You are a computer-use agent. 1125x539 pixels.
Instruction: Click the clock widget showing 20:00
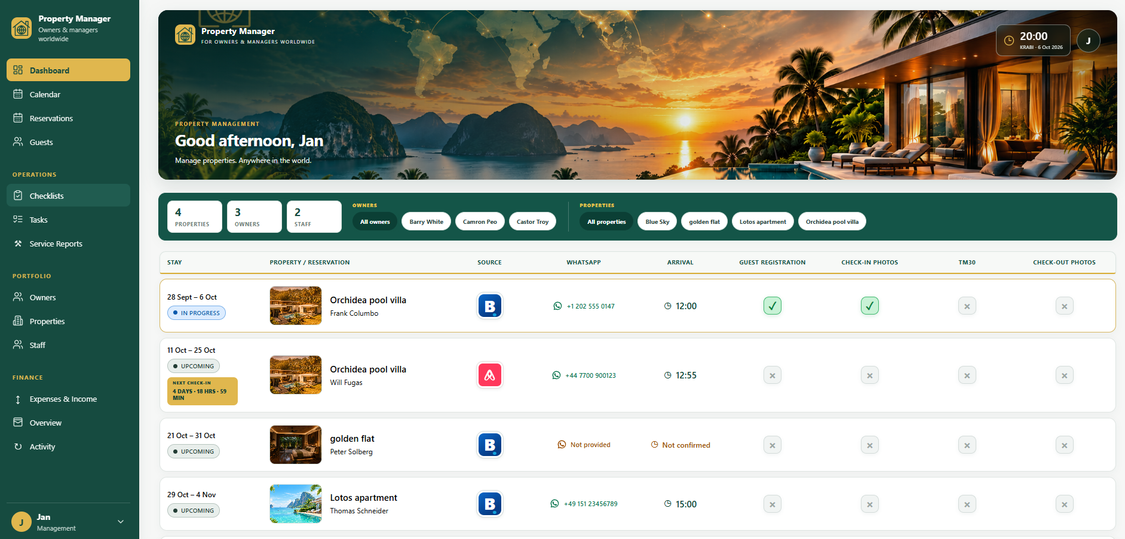[x=1033, y=41]
